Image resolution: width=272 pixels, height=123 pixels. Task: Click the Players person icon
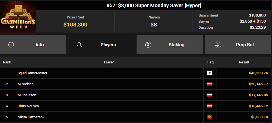79,45
